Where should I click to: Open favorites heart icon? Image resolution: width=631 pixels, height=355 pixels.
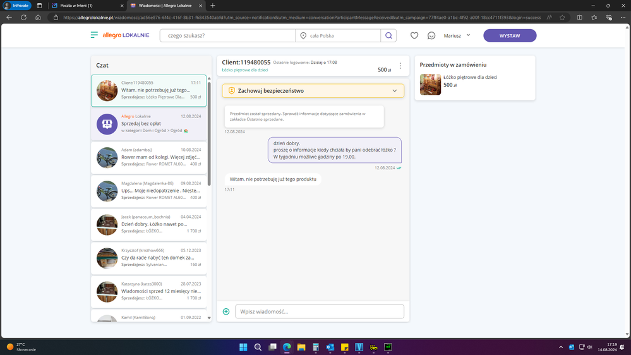pyautogui.click(x=414, y=36)
